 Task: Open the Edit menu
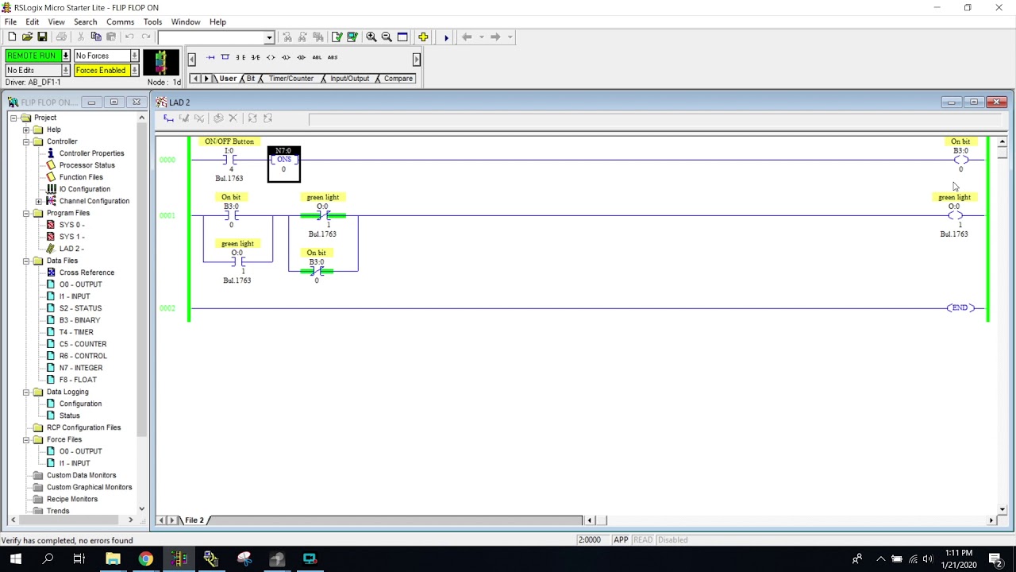tap(33, 22)
